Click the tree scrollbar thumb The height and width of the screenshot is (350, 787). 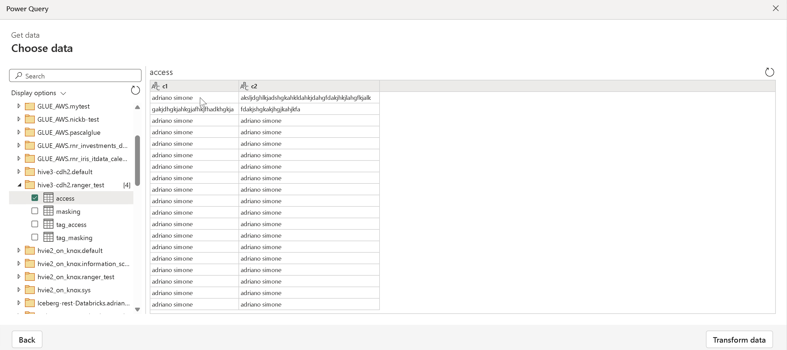[137, 161]
